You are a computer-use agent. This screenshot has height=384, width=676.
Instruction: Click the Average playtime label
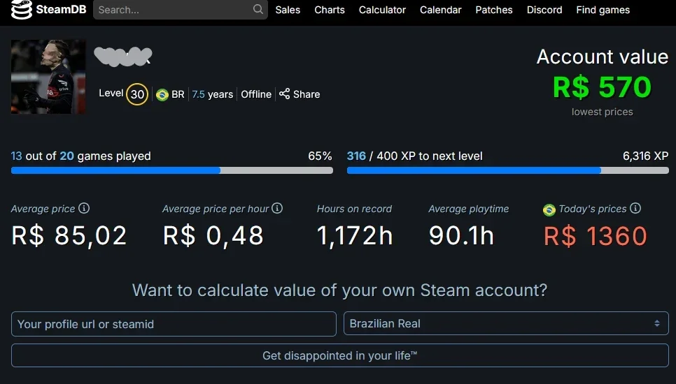(x=469, y=209)
